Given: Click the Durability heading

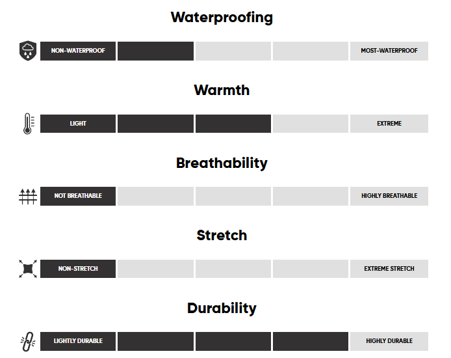Looking at the screenshot, I should 222,308.
